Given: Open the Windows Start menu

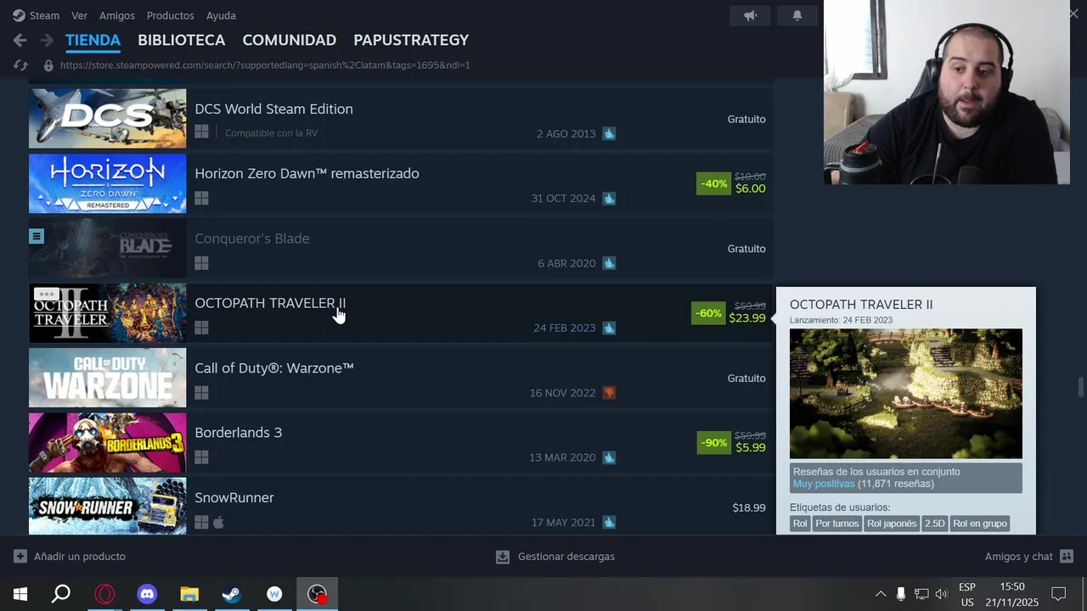Looking at the screenshot, I should click(20, 594).
